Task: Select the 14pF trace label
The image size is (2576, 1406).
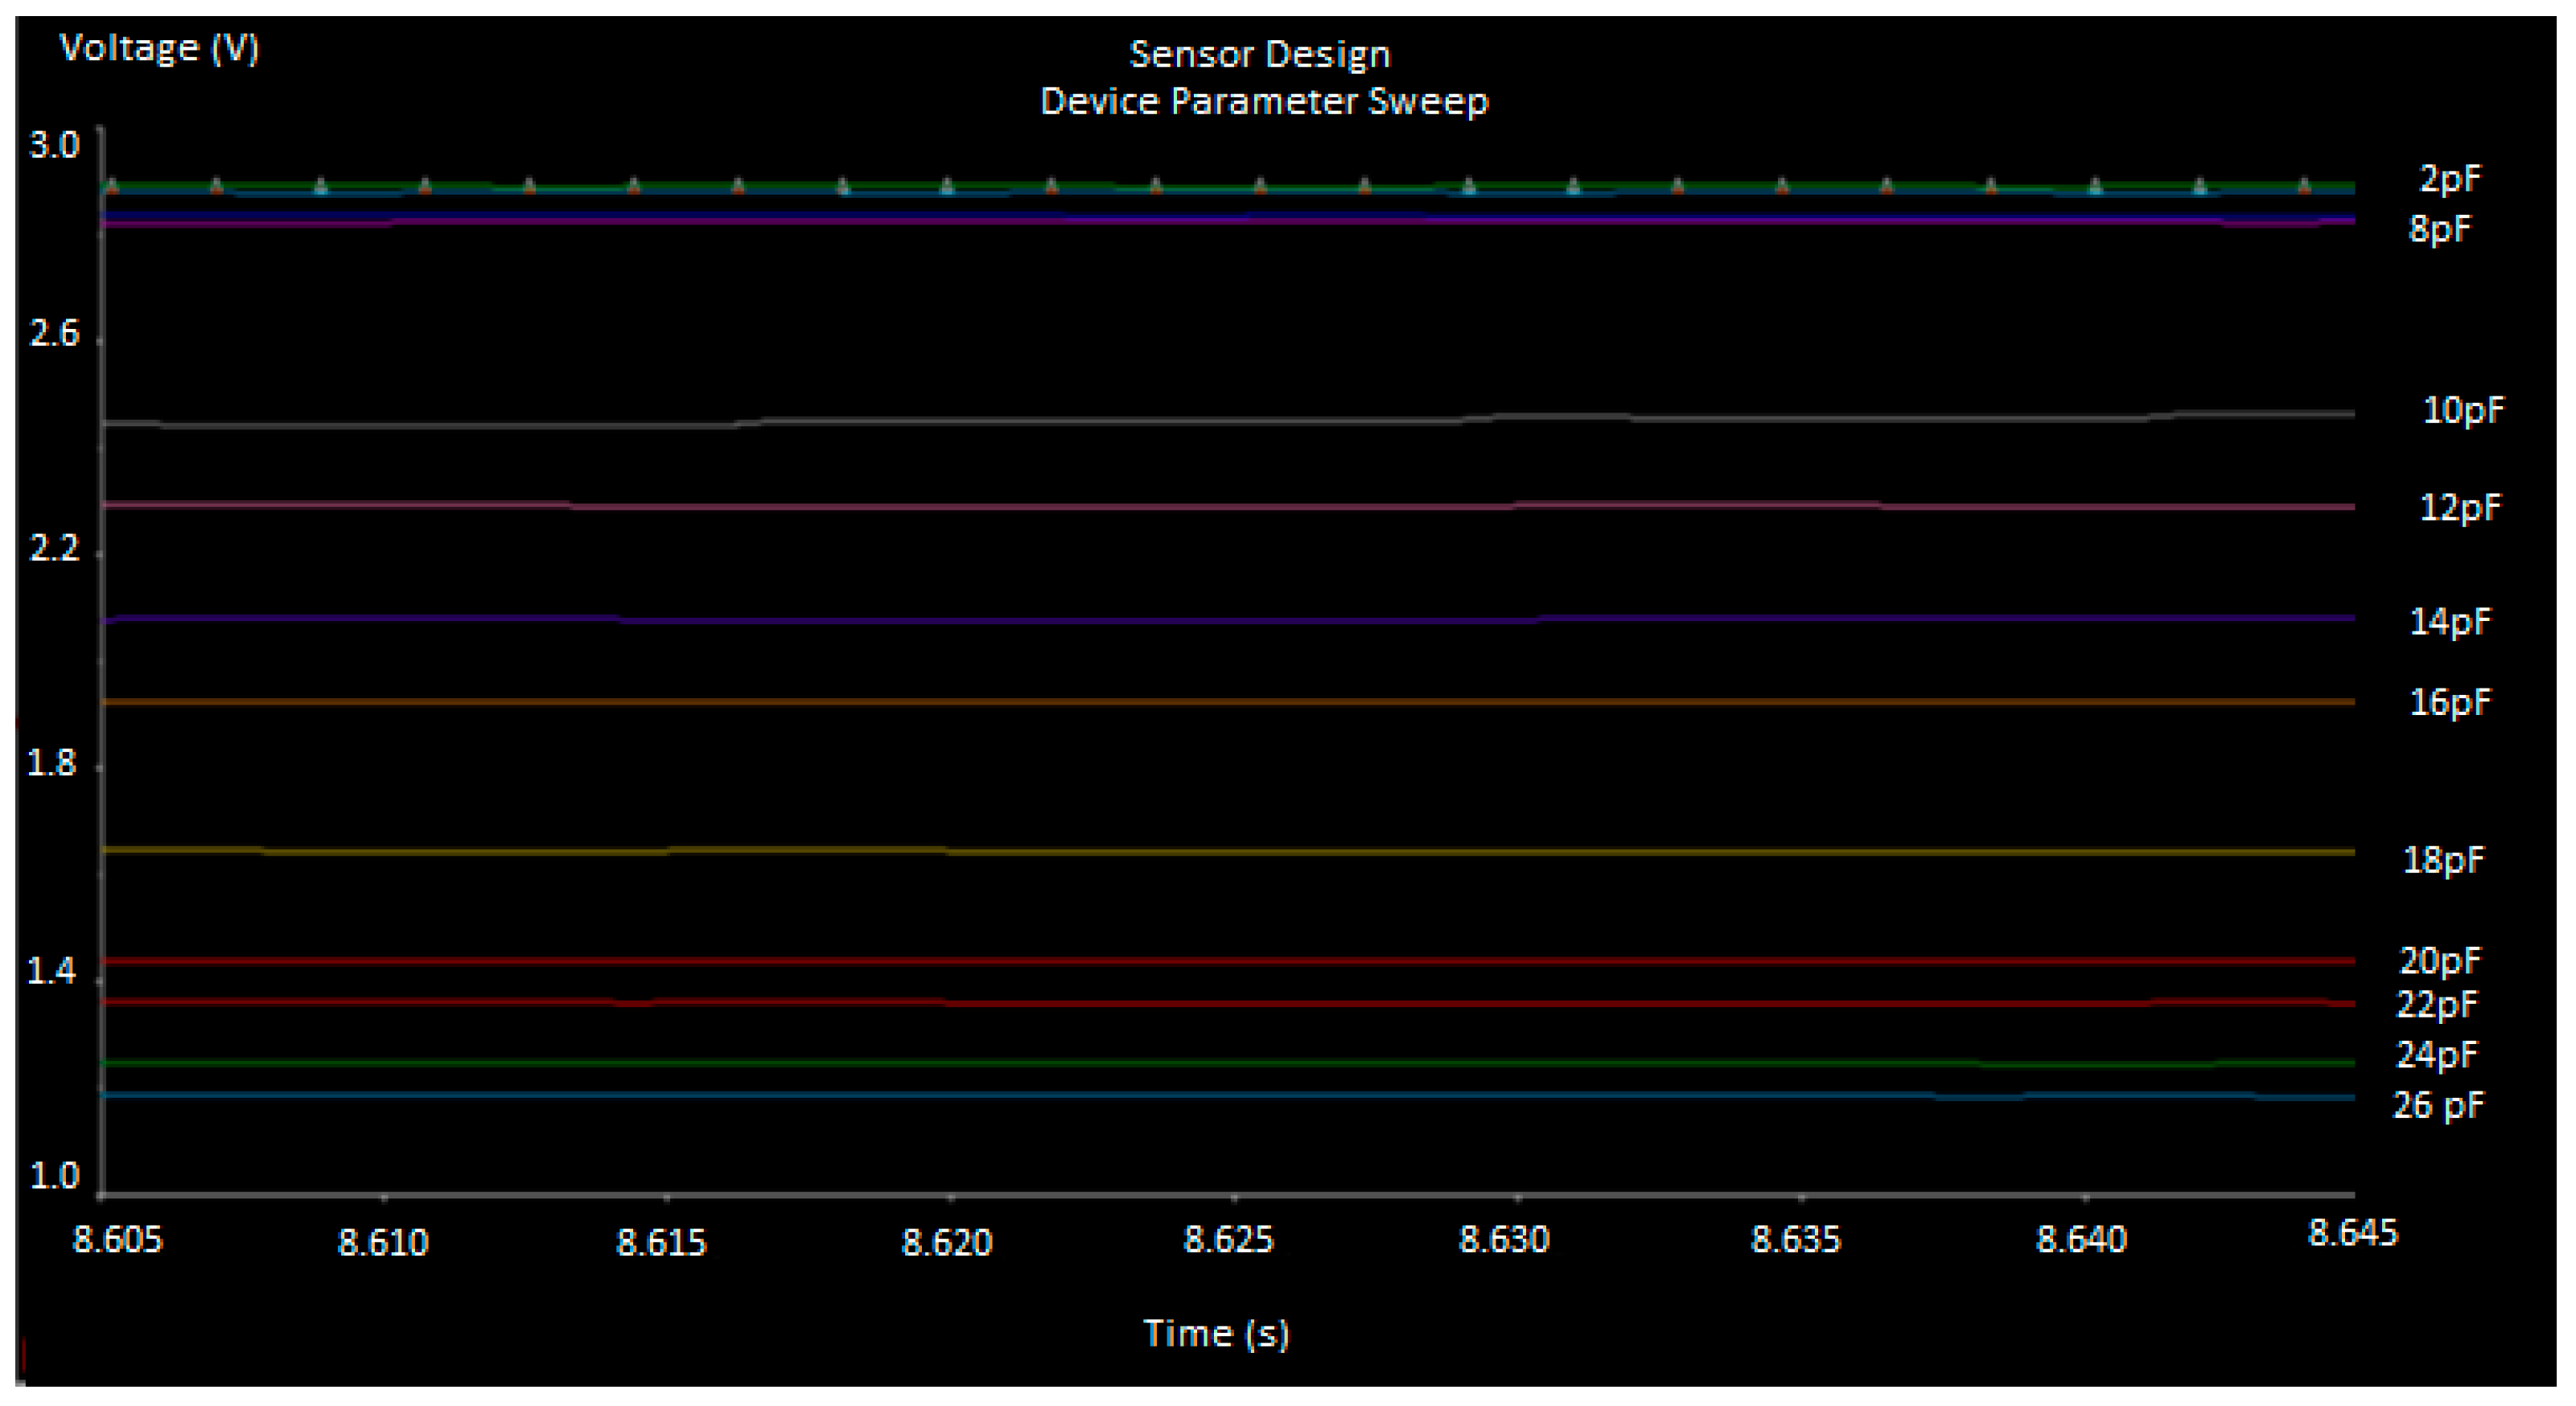Action: [2451, 622]
